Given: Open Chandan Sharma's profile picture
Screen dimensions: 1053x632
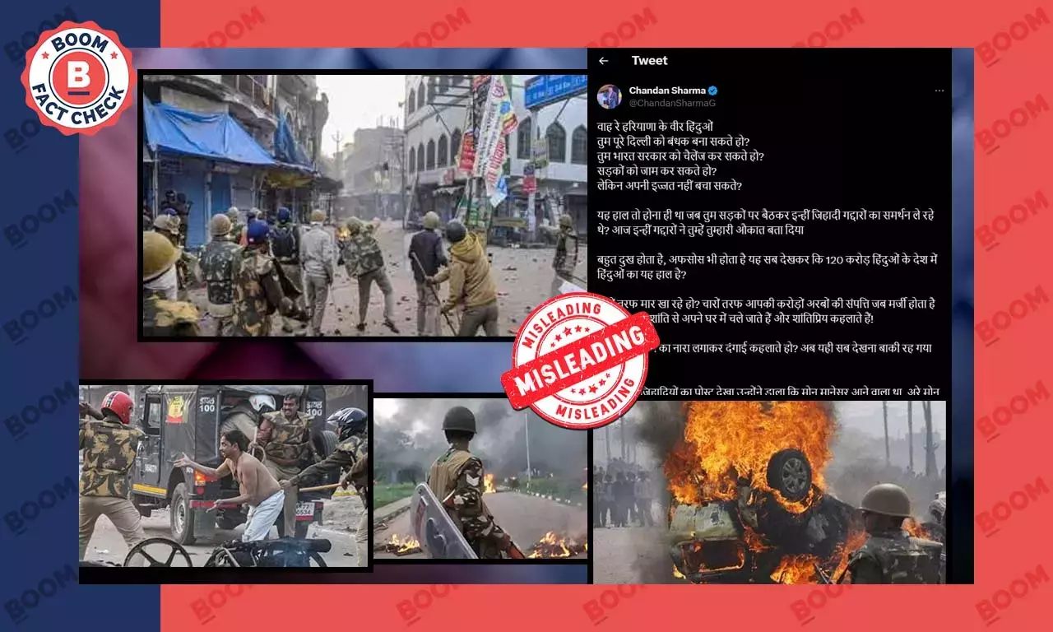Looking at the screenshot, I should [610, 96].
